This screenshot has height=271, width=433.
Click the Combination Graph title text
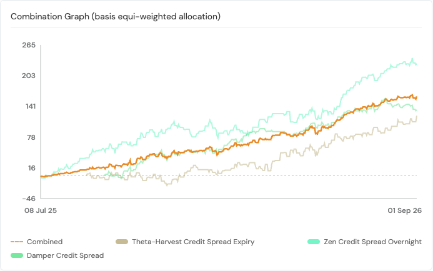pyautogui.click(x=116, y=17)
